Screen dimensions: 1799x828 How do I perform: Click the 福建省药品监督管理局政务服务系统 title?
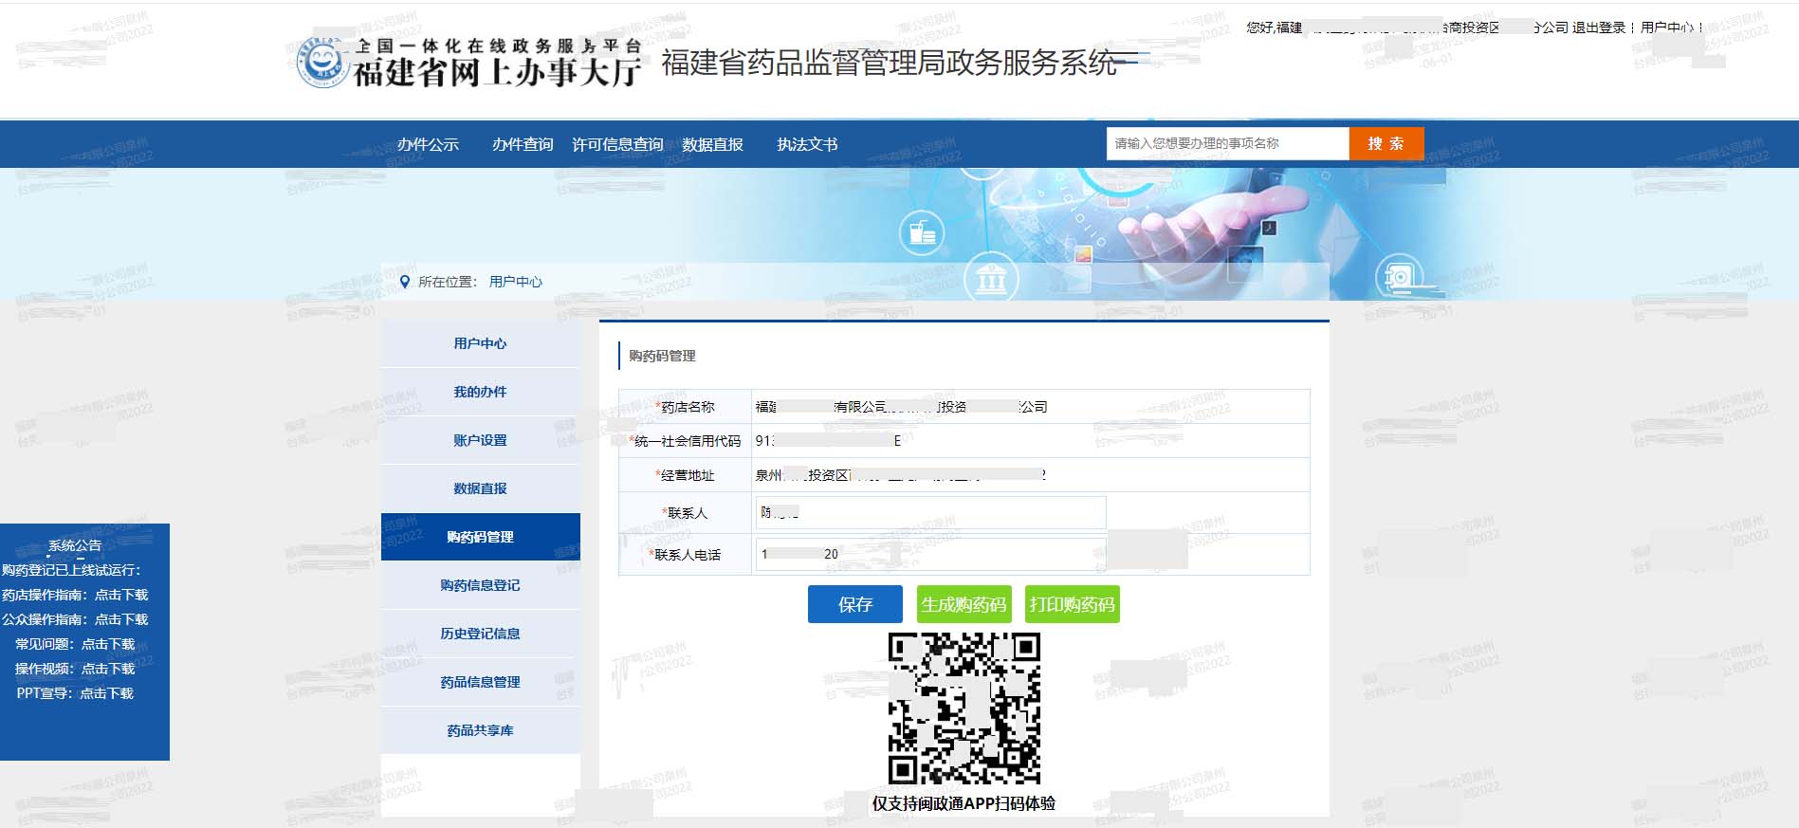pyautogui.click(x=890, y=63)
